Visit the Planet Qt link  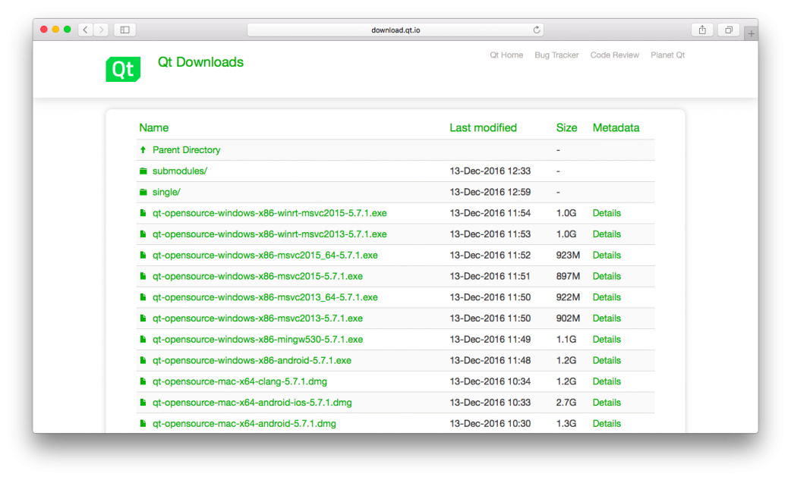(667, 55)
